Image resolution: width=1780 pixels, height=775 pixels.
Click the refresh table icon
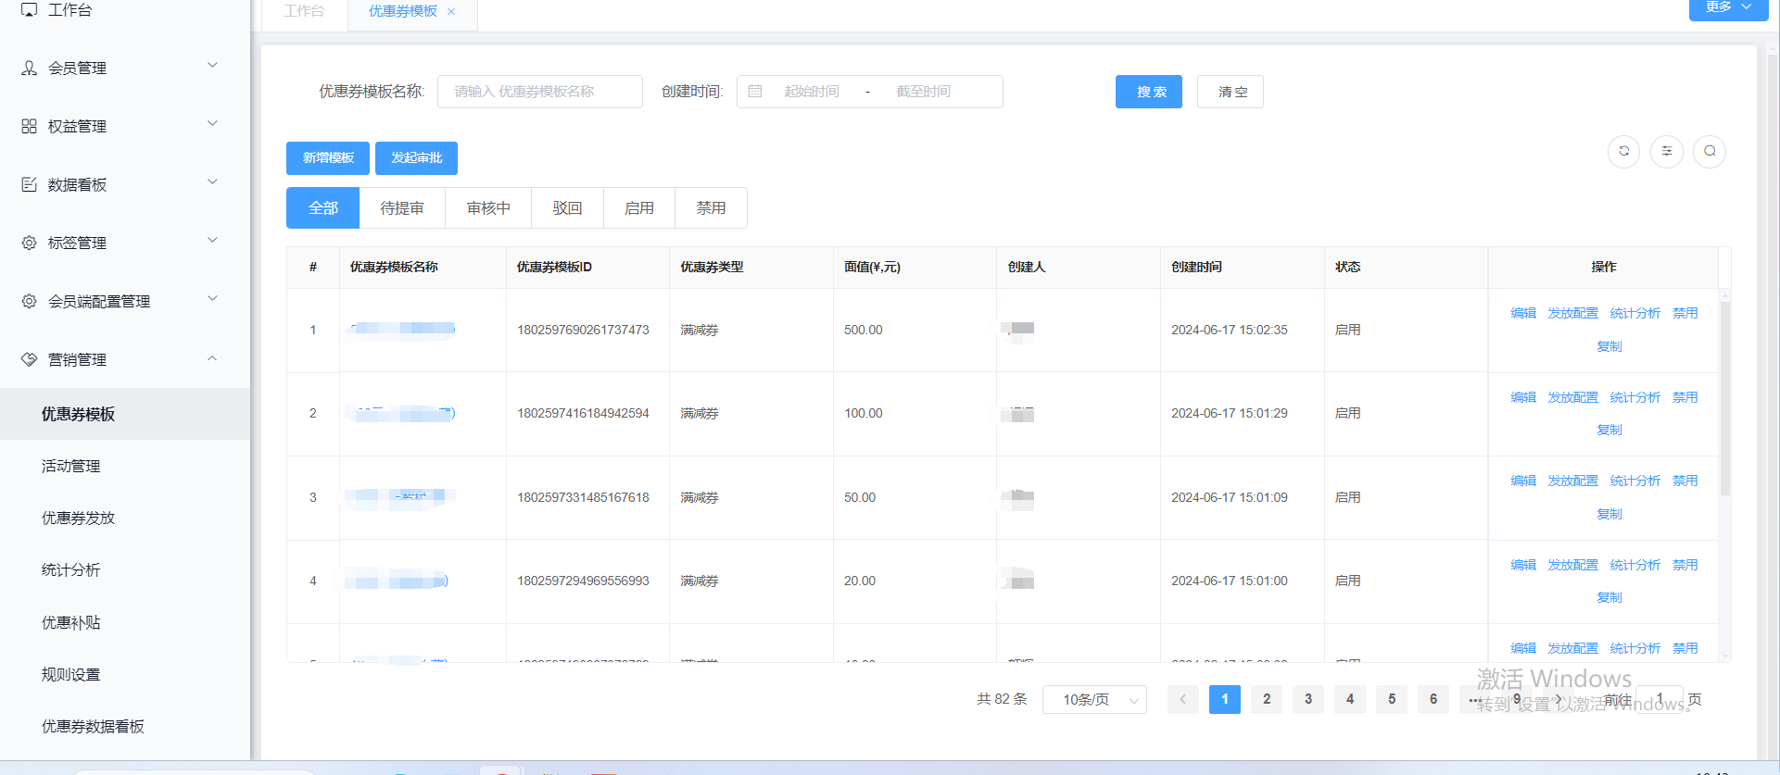coord(1623,151)
